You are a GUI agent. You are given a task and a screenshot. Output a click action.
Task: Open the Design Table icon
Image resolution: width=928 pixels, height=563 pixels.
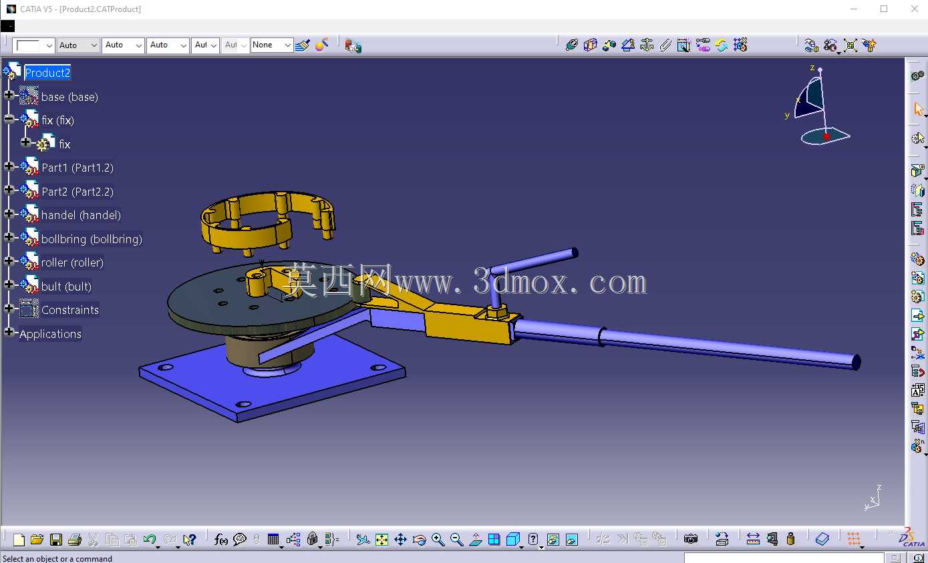(x=273, y=540)
